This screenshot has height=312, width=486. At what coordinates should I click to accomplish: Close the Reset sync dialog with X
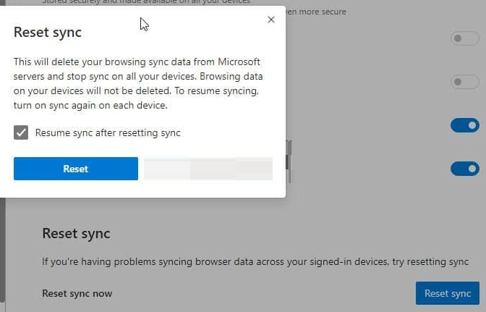tap(271, 20)
